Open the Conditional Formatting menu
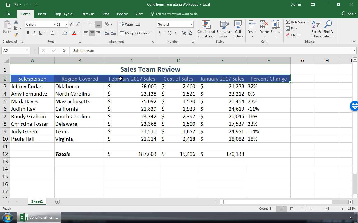The height and width of the screenshot is (223, 358). (x=206, y=29)
